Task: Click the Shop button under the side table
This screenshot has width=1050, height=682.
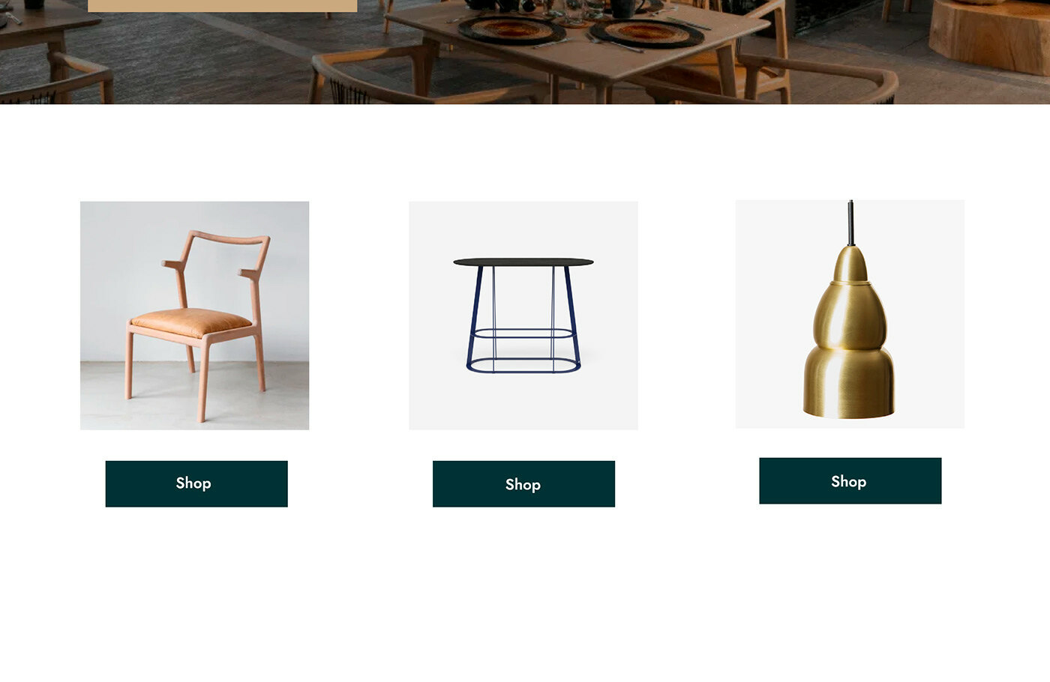Action: click(x=523, y=484)
